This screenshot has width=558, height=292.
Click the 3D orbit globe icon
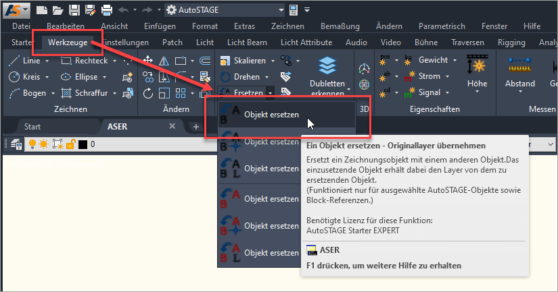(x=364, y=85)
